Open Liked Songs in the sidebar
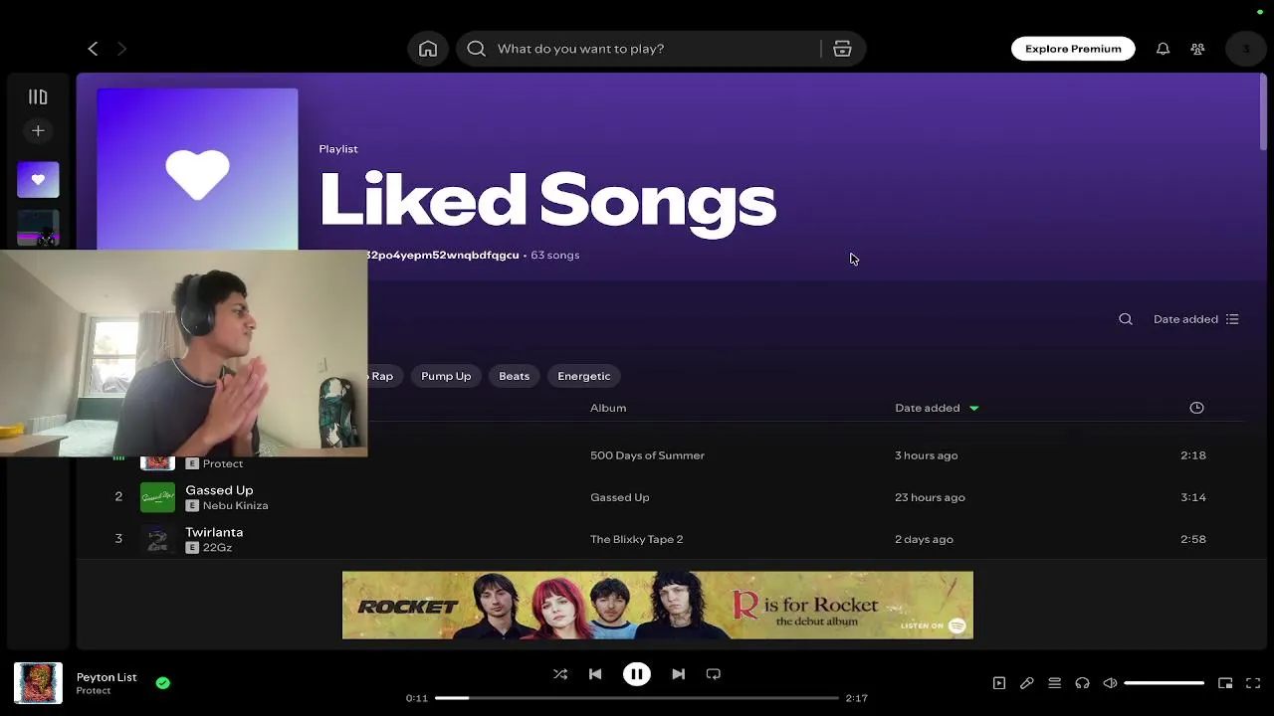This screenshot has width=1274, height=716. pos(38,179)
